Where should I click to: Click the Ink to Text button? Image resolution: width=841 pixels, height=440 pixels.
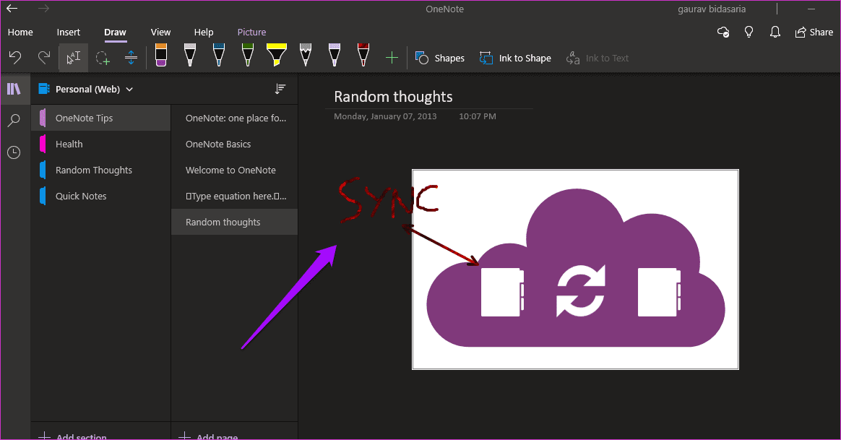coord(598,58)
